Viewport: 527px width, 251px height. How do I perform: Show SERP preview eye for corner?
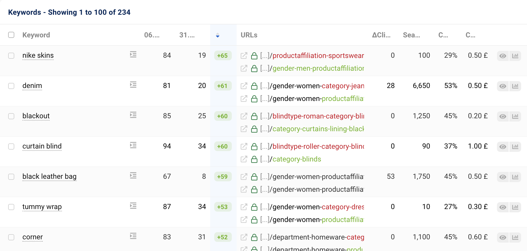(503, 238)
